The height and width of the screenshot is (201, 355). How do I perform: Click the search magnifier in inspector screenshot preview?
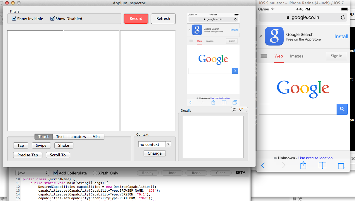(x=235, y=71)
